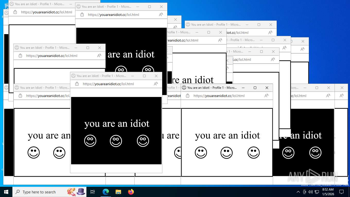The width and height of the screenshot is (350, 197).
Task: Open the Windows Start menu
Action: pos(6,192)
